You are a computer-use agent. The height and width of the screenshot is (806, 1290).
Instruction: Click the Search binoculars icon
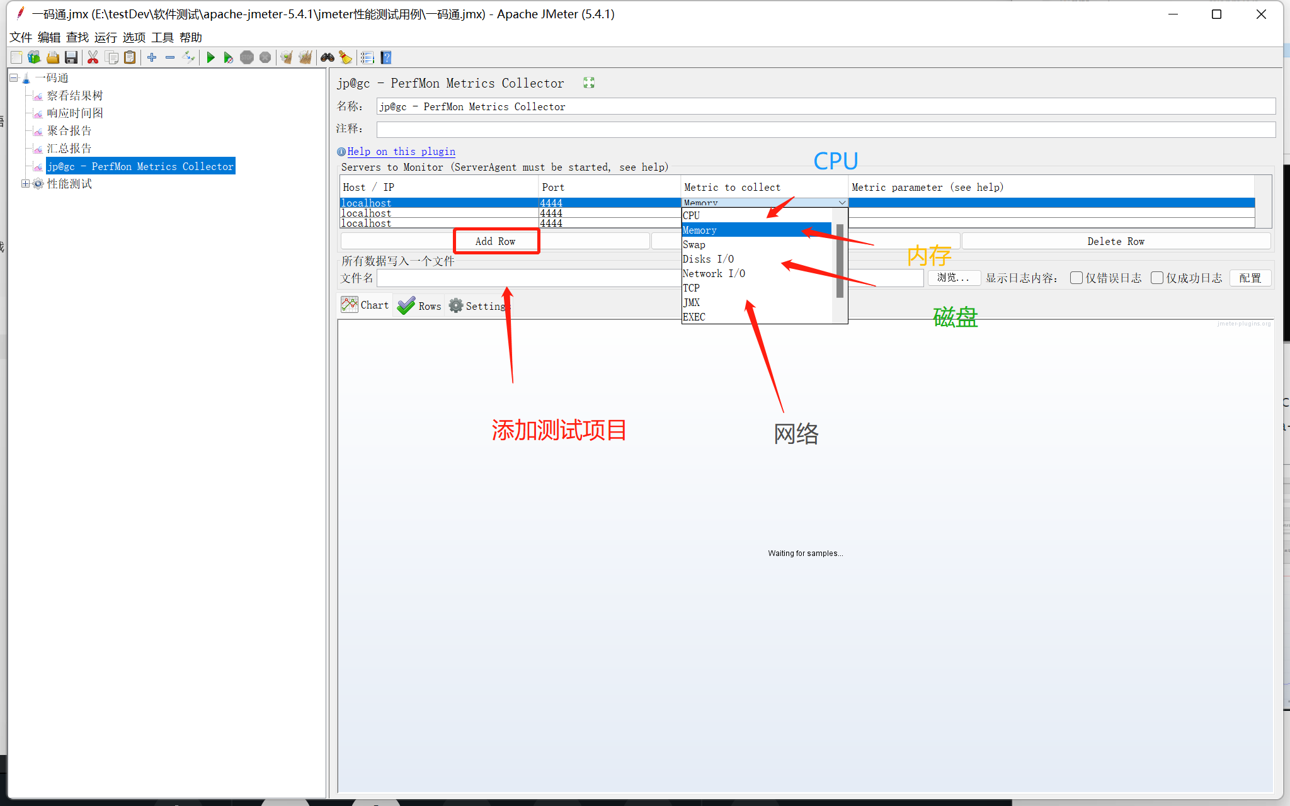(327, 58)
